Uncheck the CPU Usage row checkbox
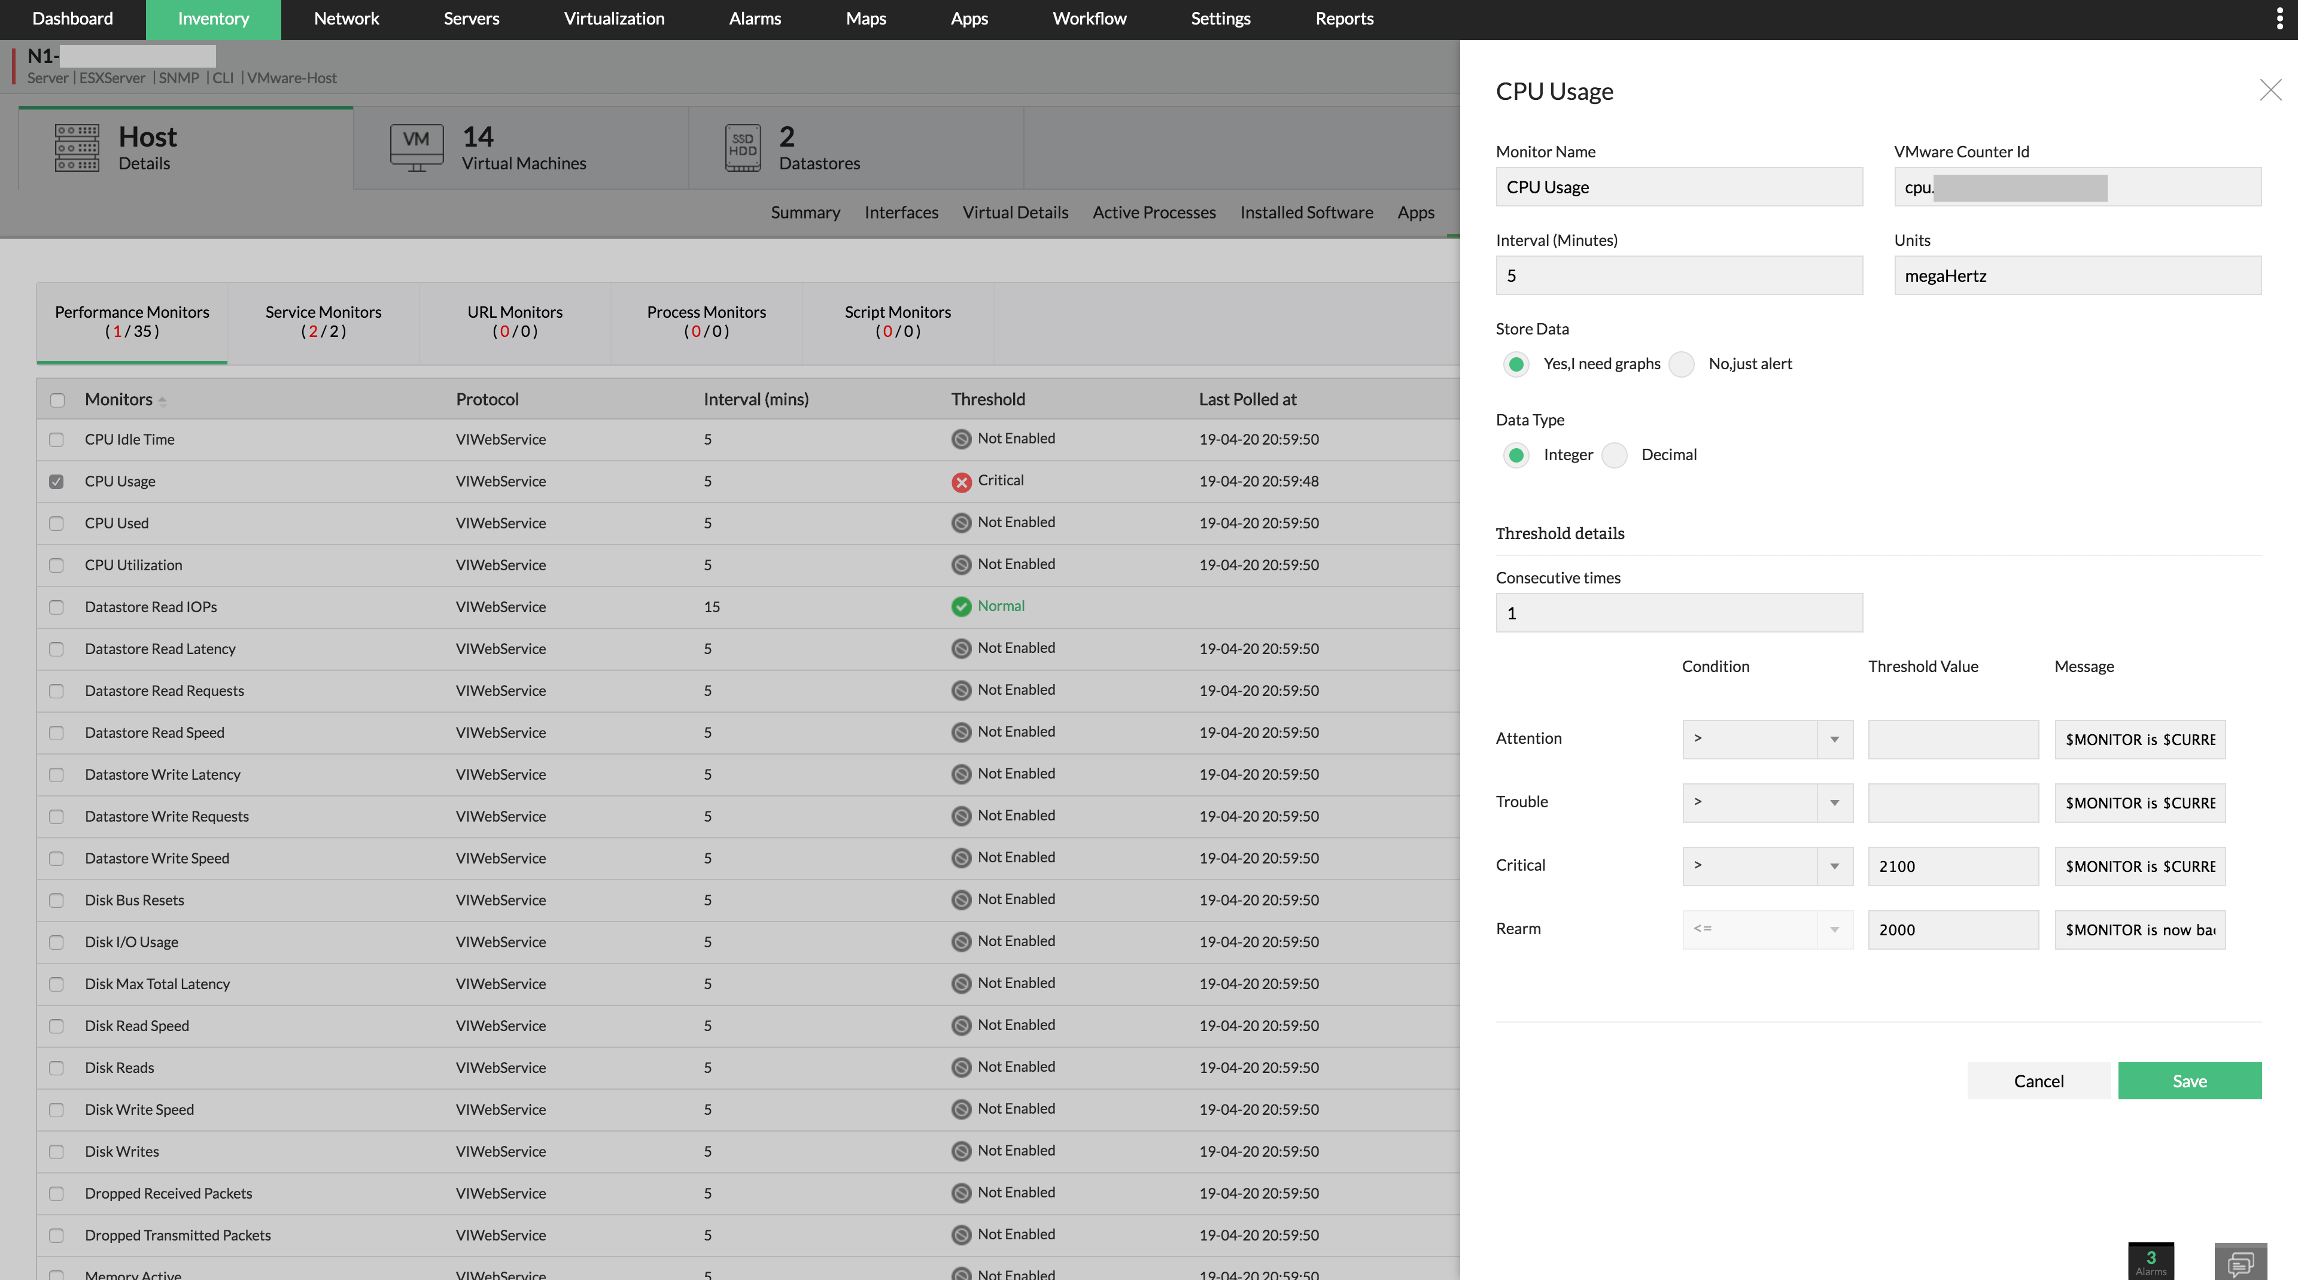The height and width of the screenshot is (1280, 2298). tap(57, 482)
